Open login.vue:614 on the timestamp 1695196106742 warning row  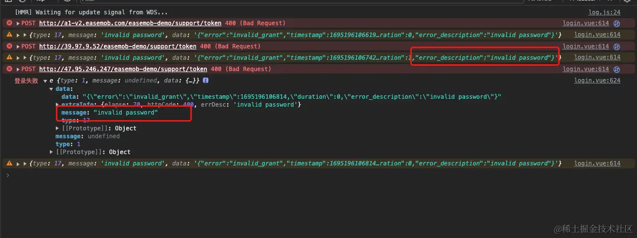[x=597, y=57]
